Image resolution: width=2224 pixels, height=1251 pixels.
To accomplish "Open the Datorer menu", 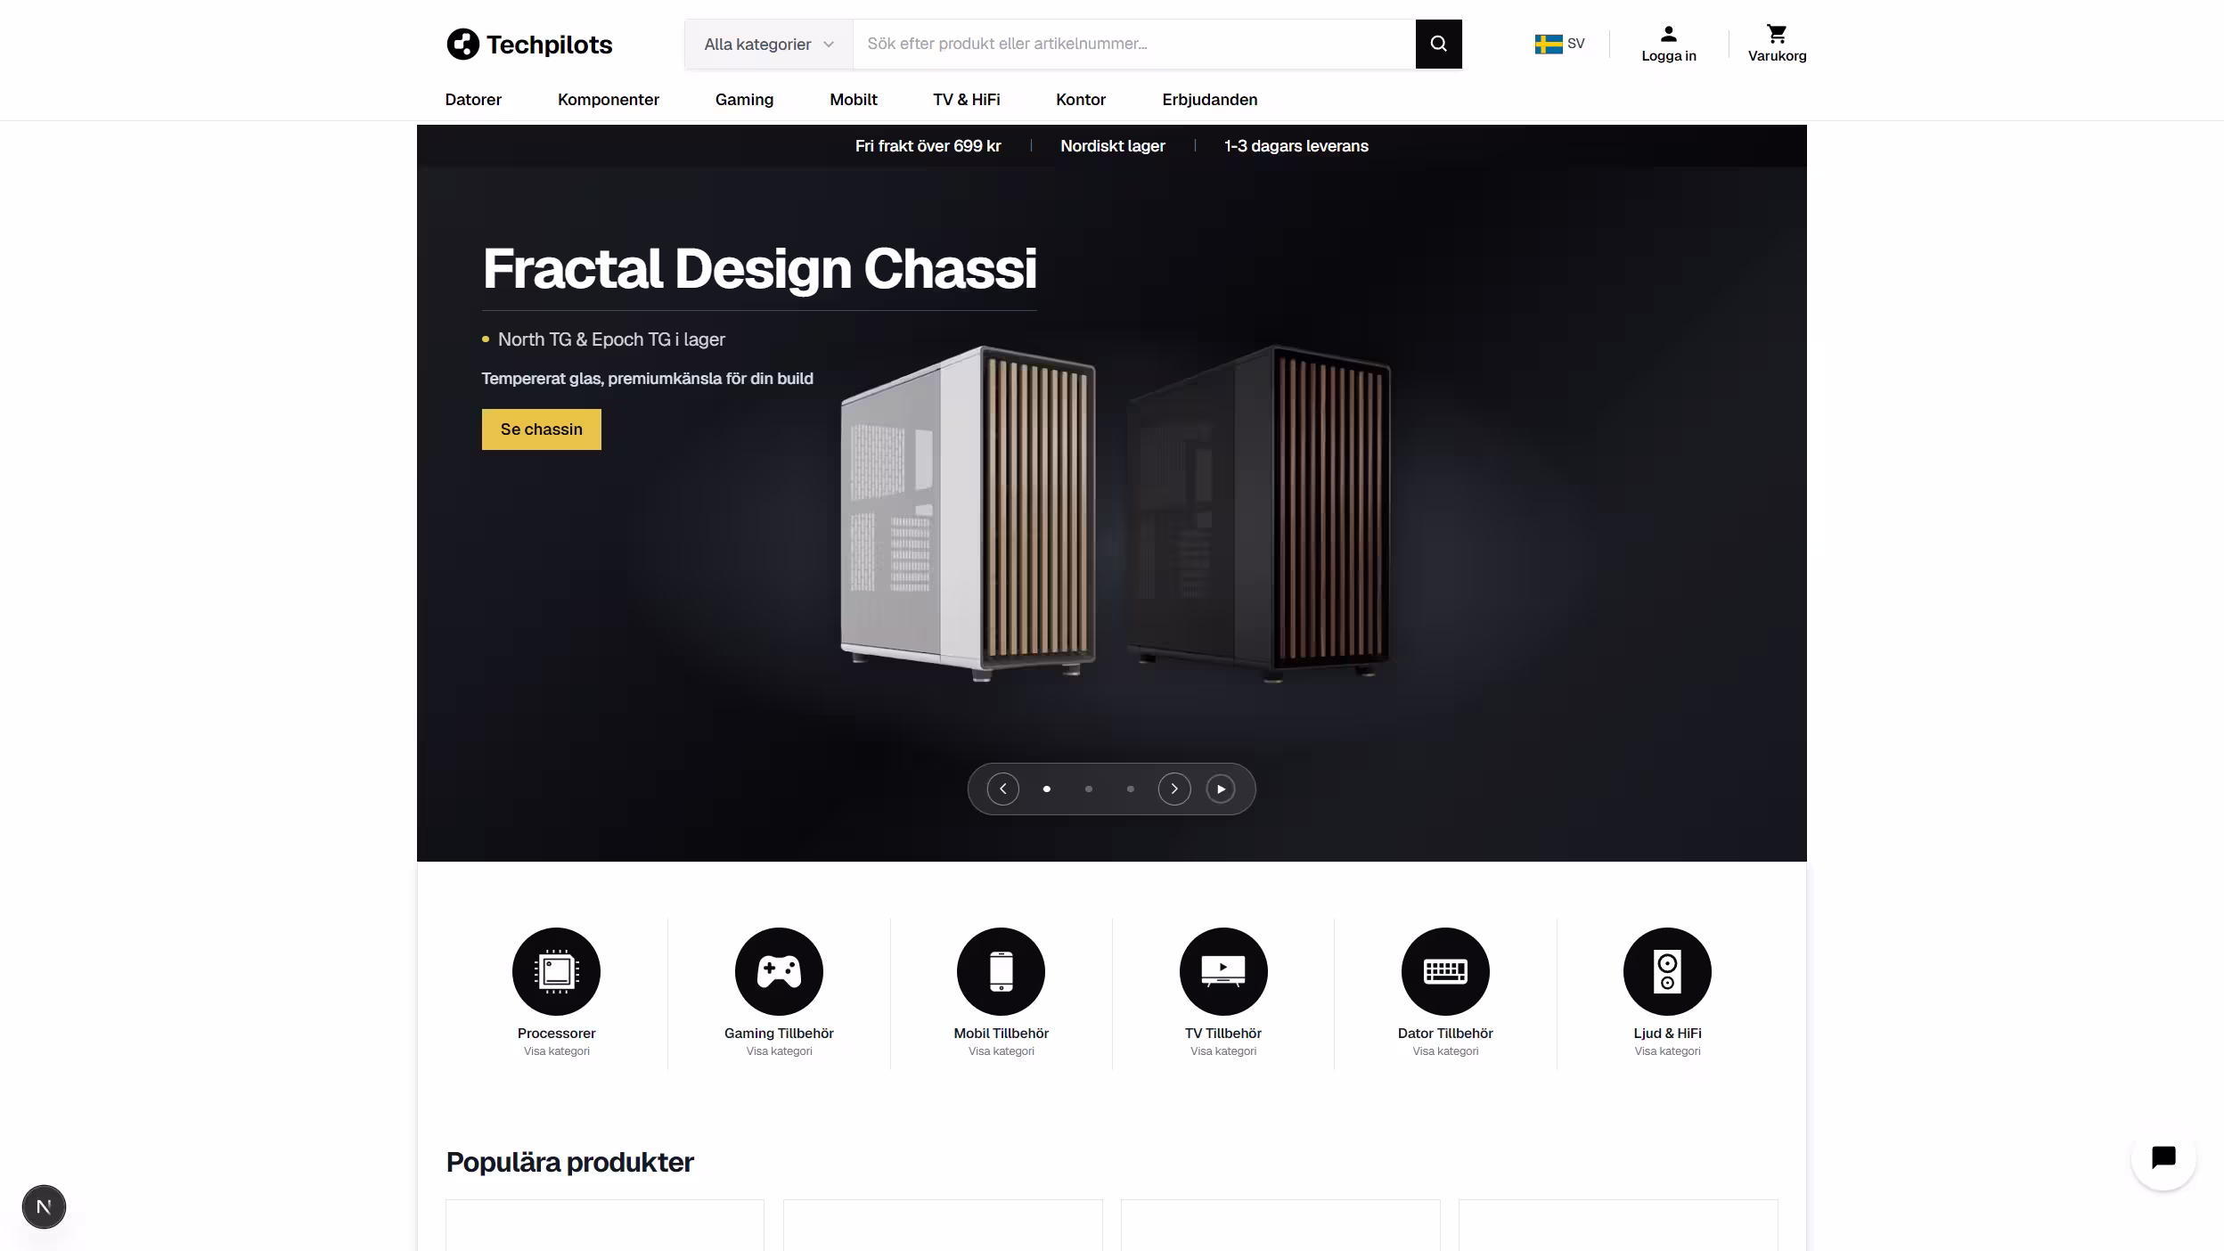I will [473, 100].
